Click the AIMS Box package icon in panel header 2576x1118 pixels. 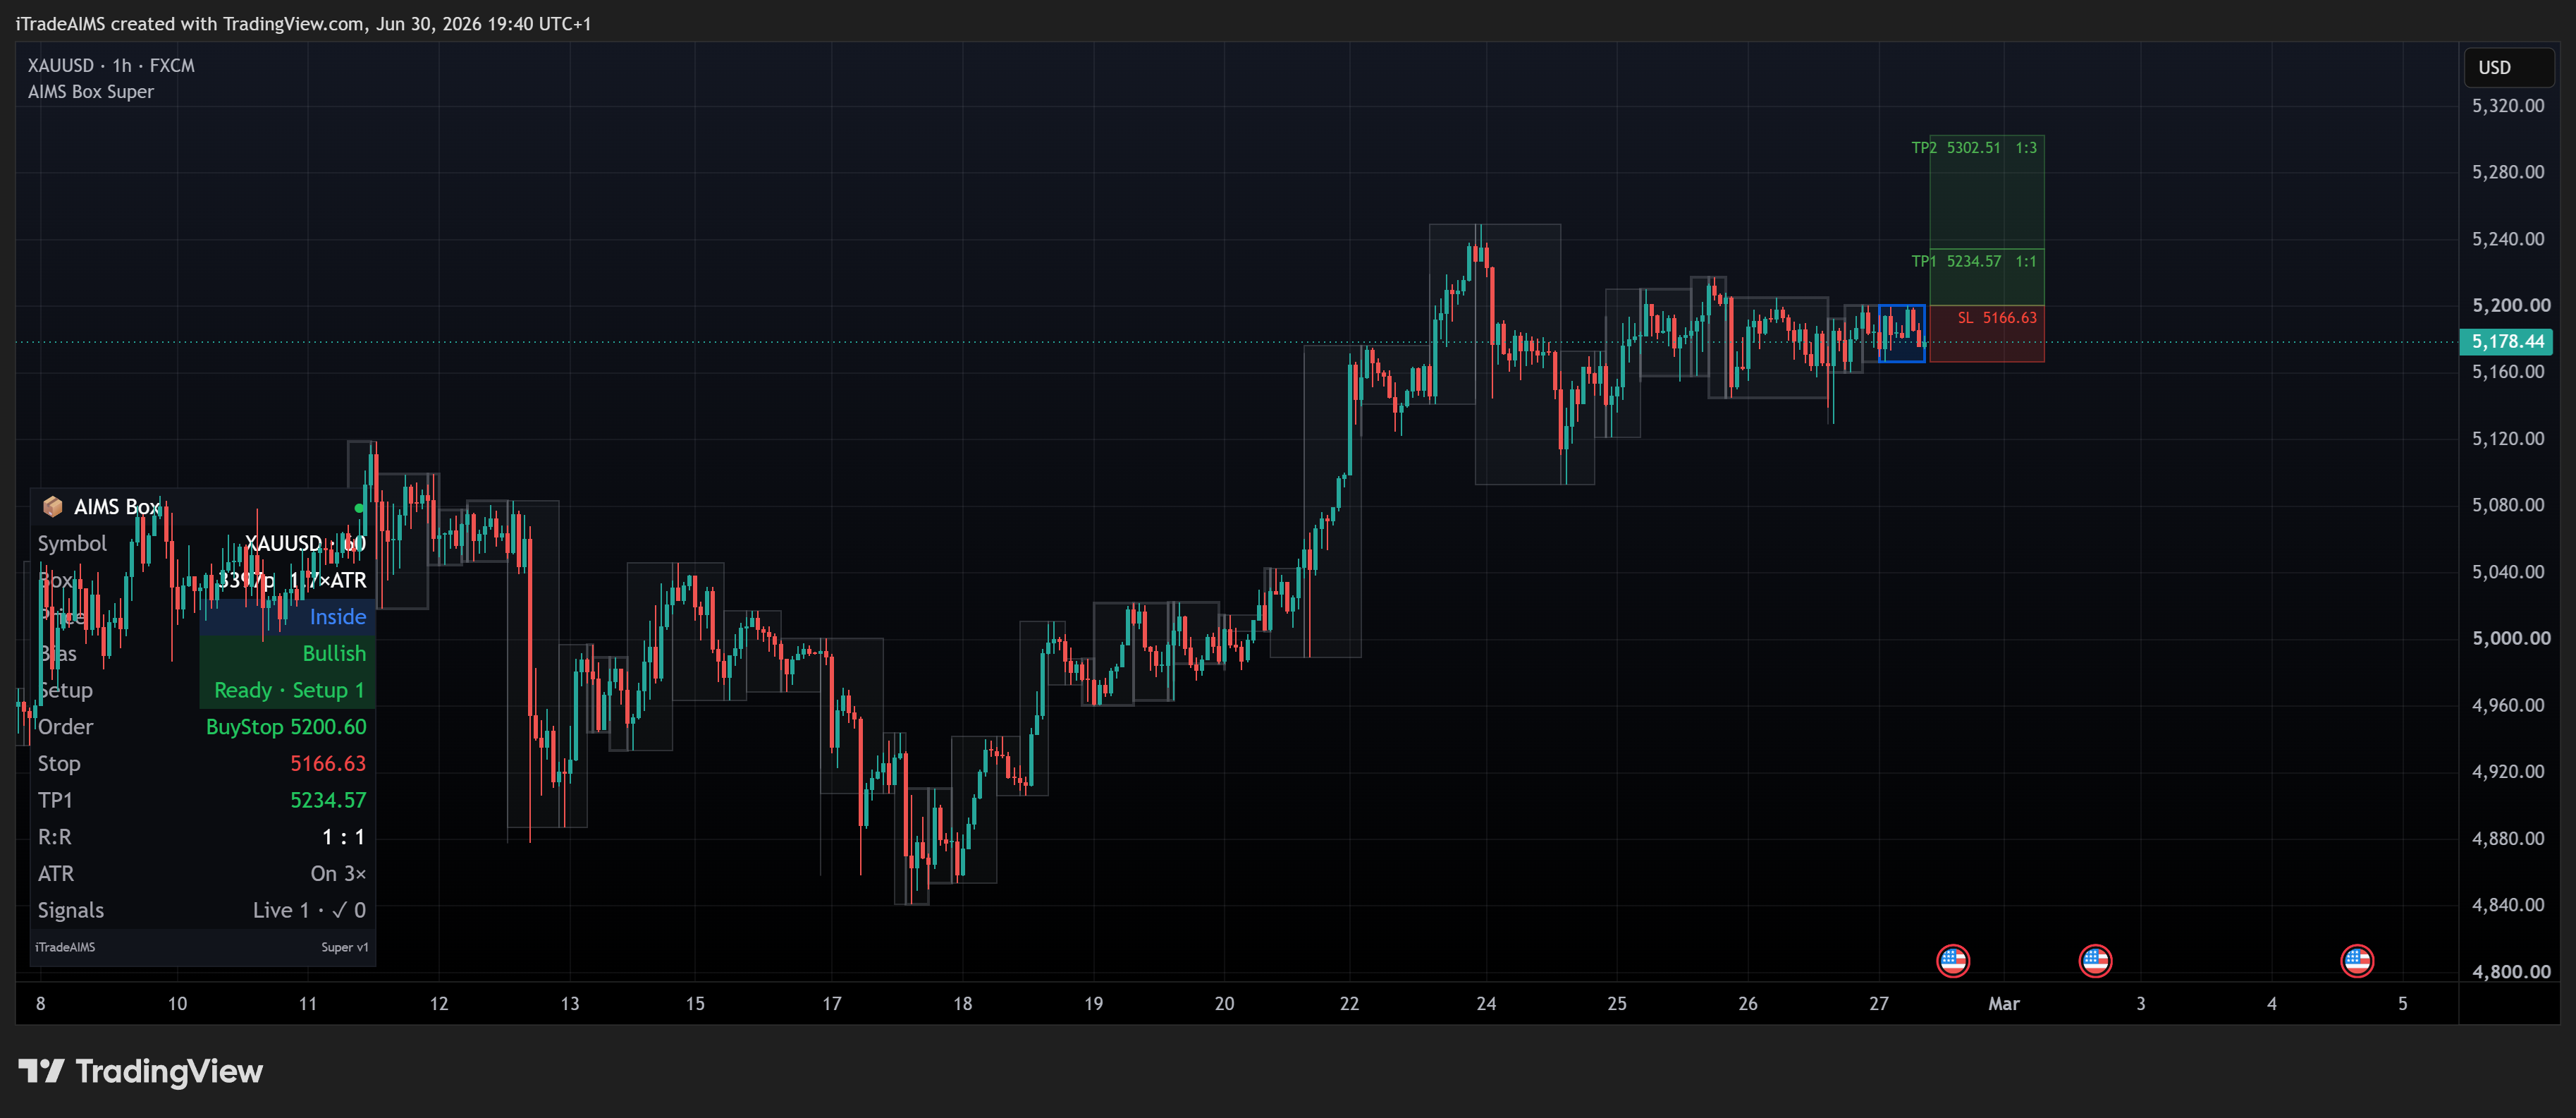pos(52,506)
